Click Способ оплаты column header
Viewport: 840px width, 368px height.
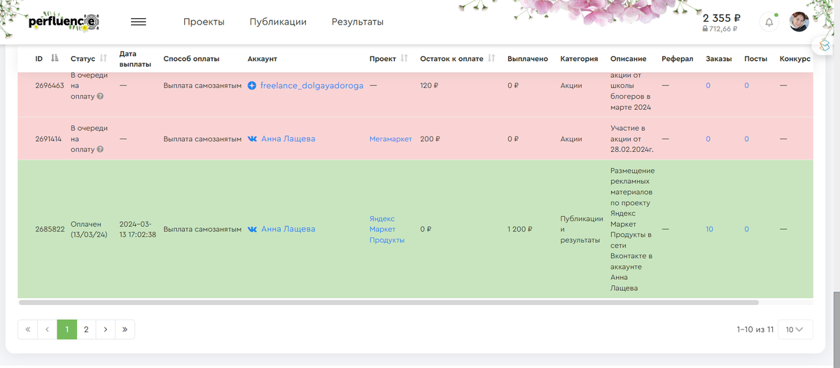[191, 59]
